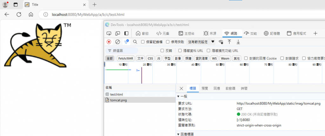Switch to the 標頭 headers tab
This screenshot has height=136, width=325.
(x=193, y=88)
